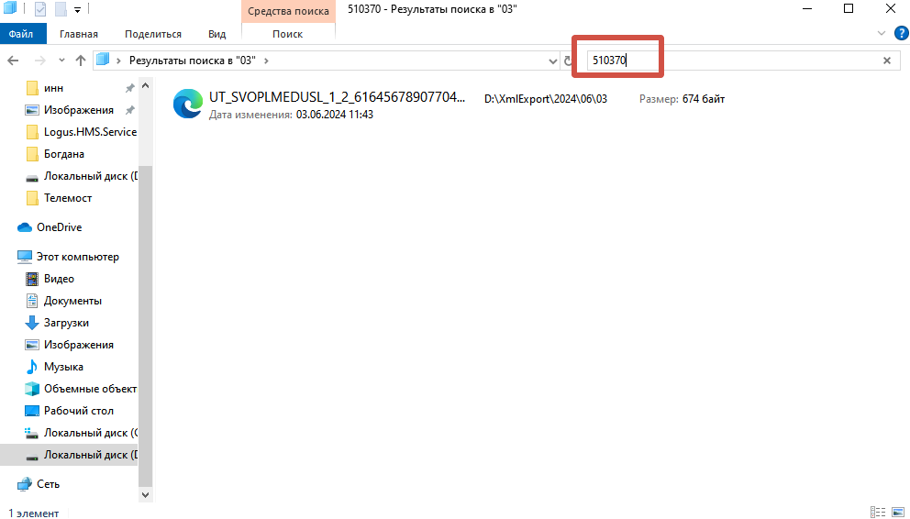Expand the breadcrumb chevron after search results

(x=266, y=61)
